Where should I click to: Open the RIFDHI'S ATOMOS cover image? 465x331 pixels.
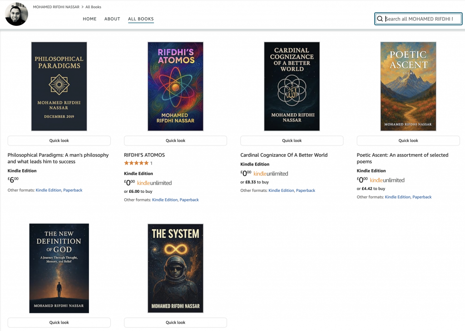point(175,86)
